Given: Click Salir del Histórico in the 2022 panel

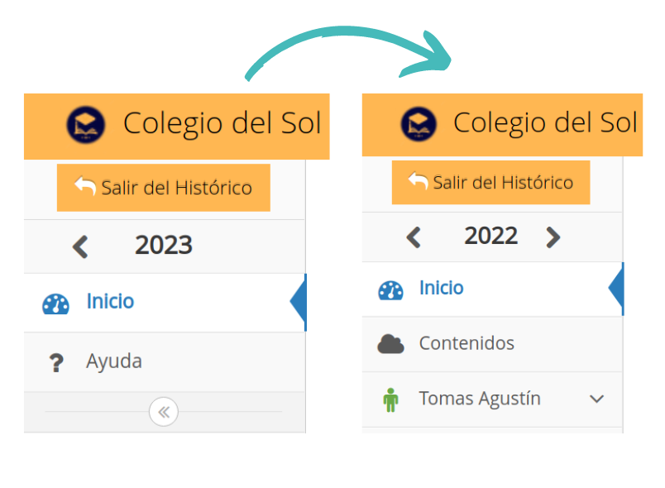Looking at the screenshot, I should pos(490,182).
